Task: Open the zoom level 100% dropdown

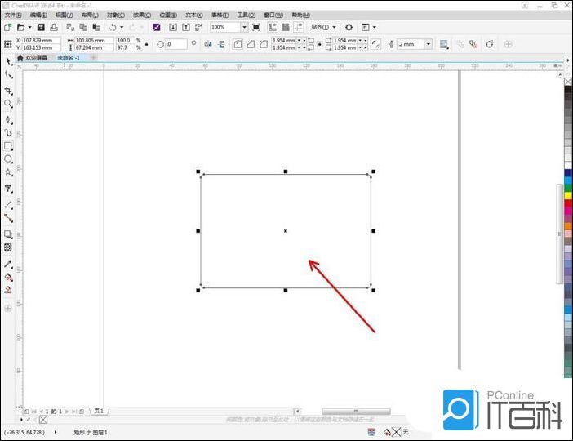Action: coord(244,27)
